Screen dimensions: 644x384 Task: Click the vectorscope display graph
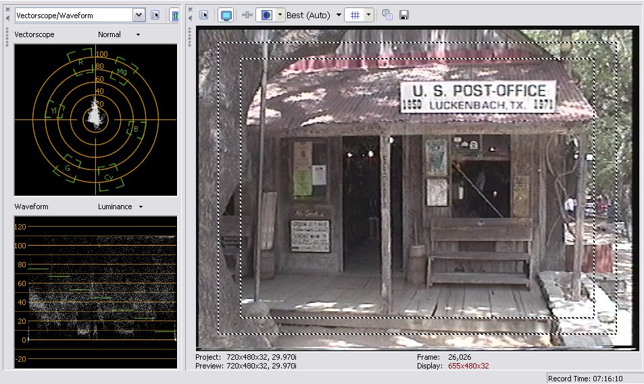tap(96, 120)
